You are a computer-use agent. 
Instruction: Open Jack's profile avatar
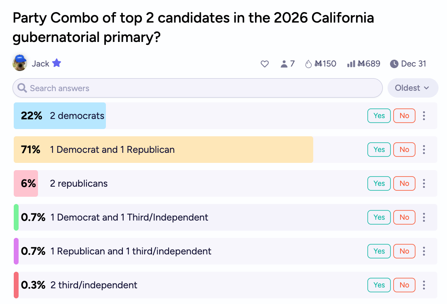pos(20,63)
